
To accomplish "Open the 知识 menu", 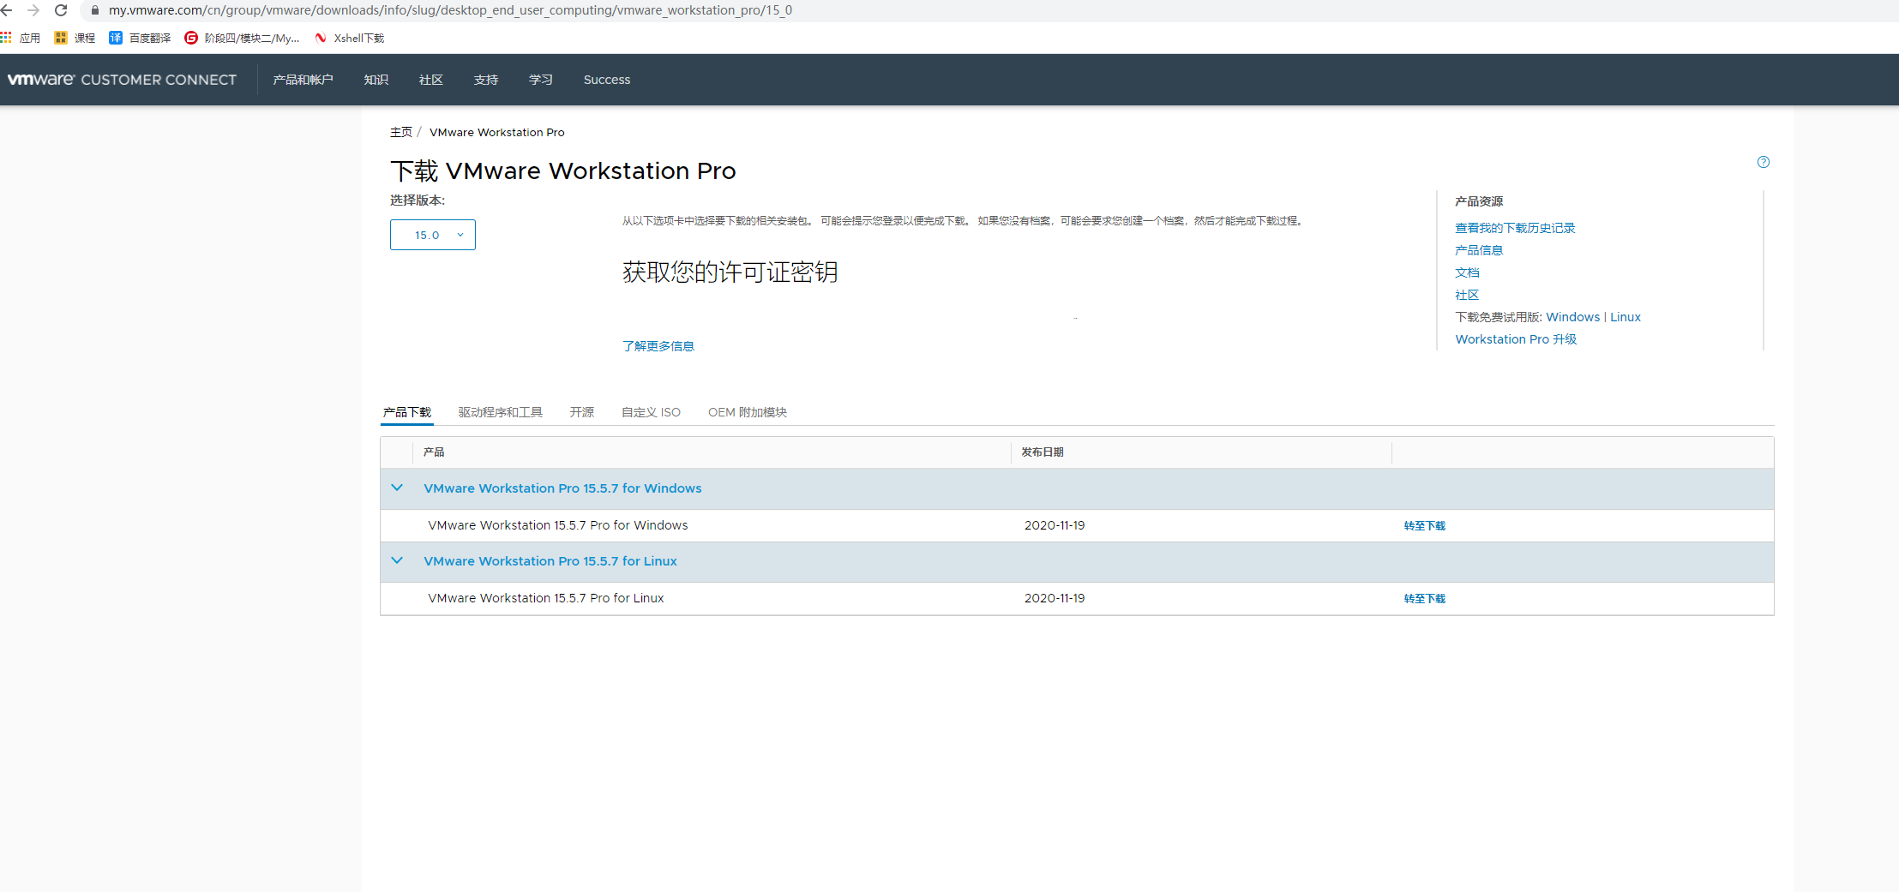I will [x=376, y=80].
